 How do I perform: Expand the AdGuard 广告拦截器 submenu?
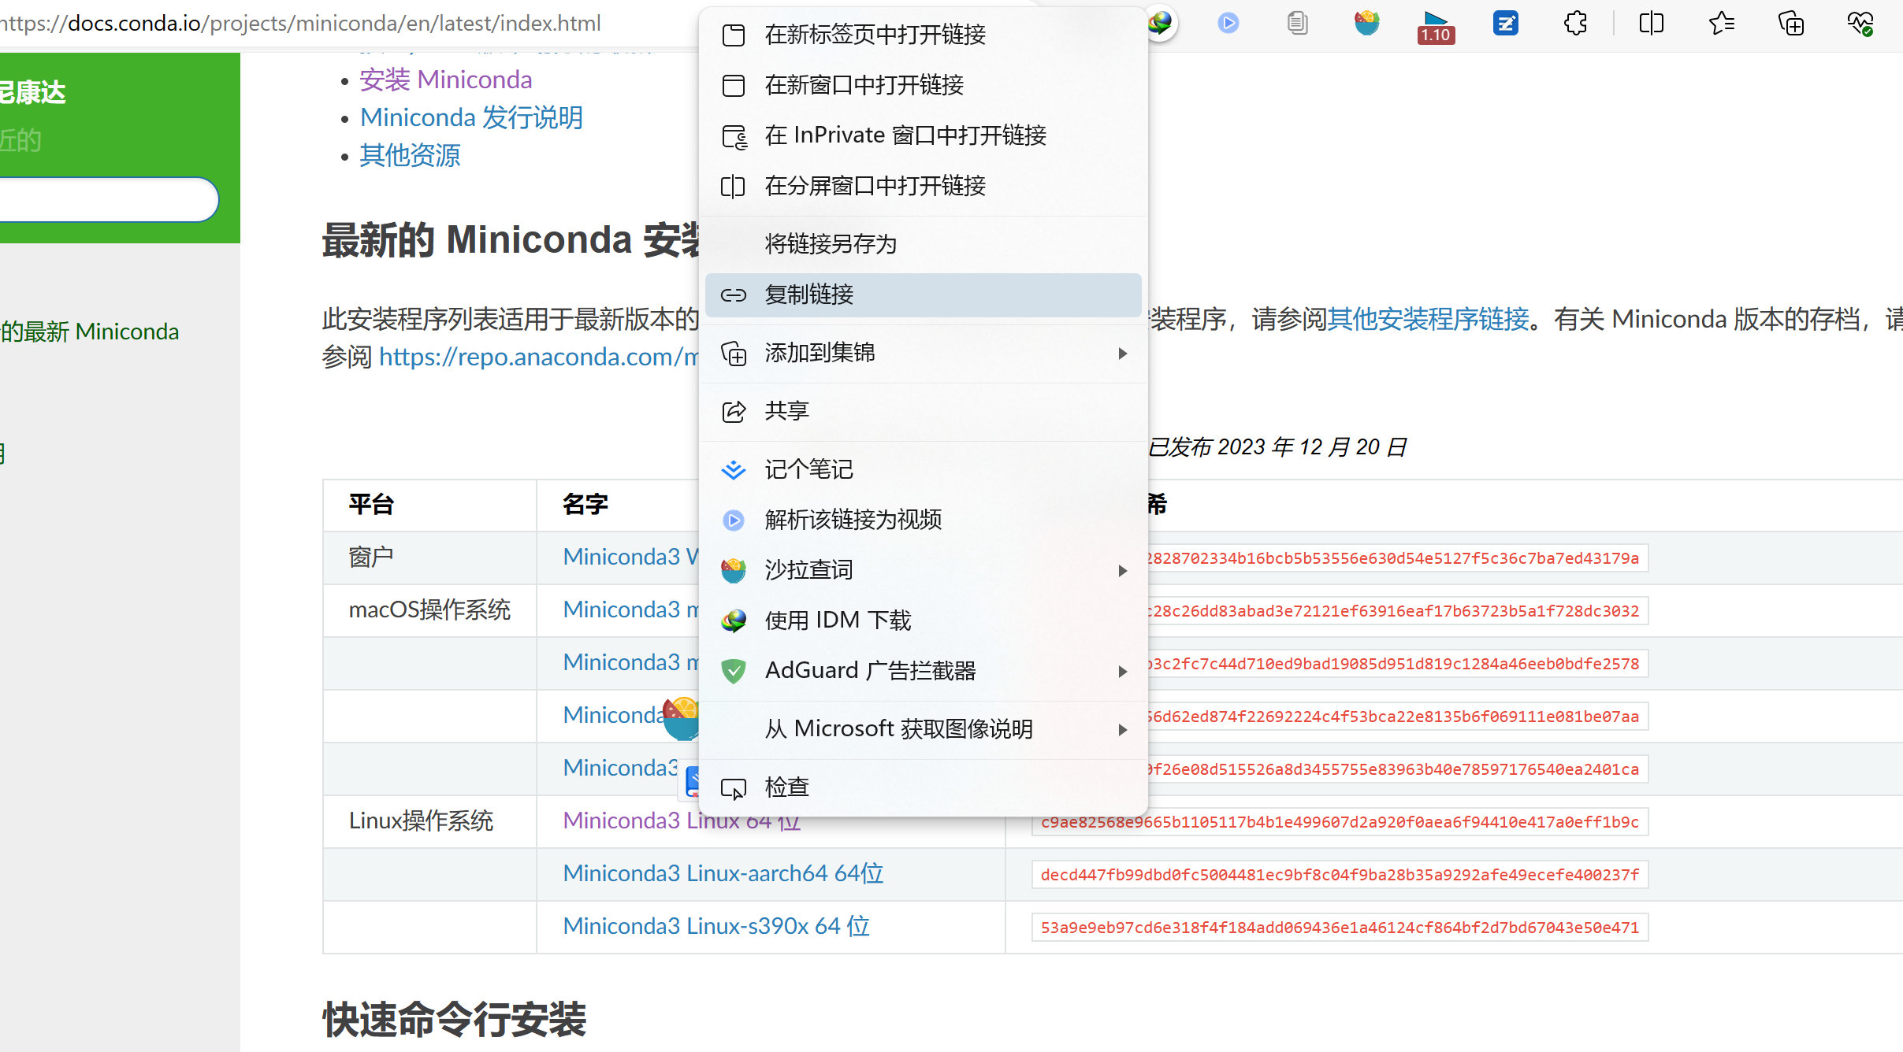(x=1122, y=671)
